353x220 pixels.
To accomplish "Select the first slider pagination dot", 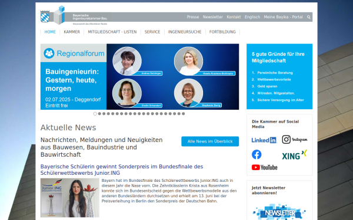I will [95, 114].
